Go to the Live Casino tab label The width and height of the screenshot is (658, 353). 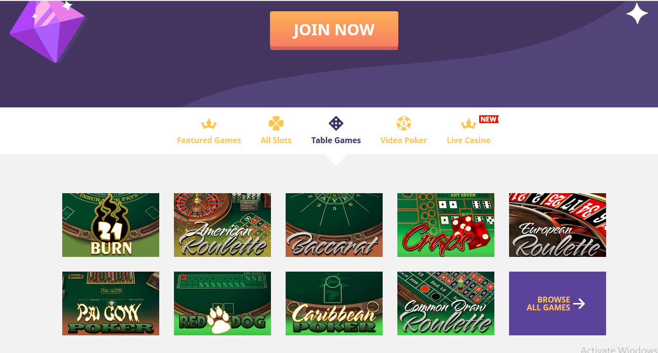[x=468, y=140]
